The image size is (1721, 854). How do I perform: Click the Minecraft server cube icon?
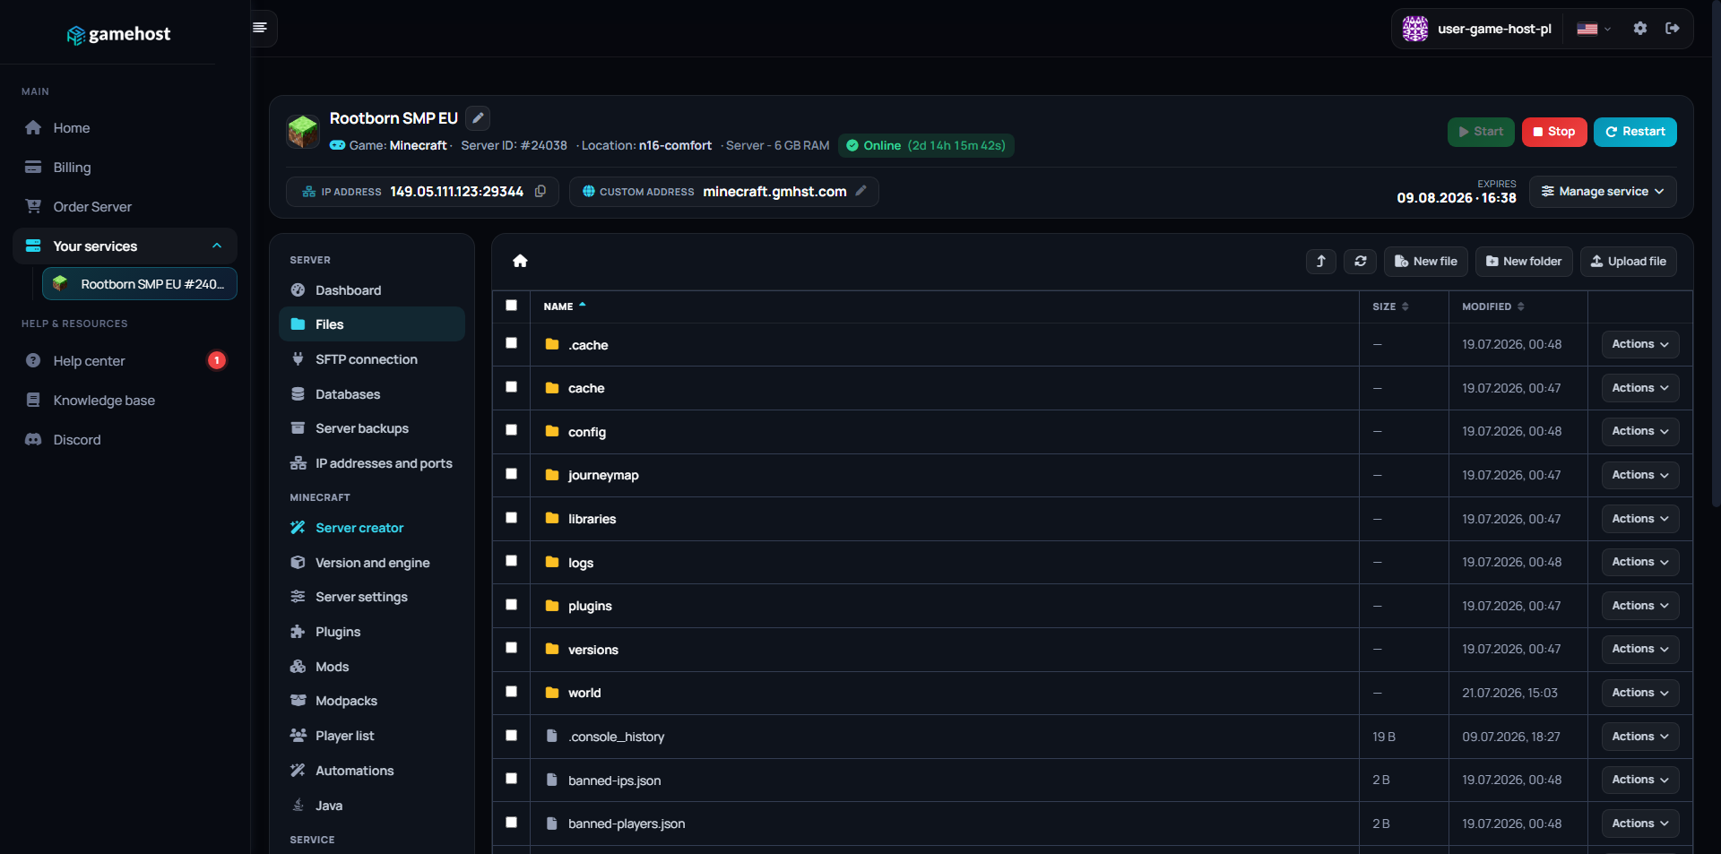point(303,132)
